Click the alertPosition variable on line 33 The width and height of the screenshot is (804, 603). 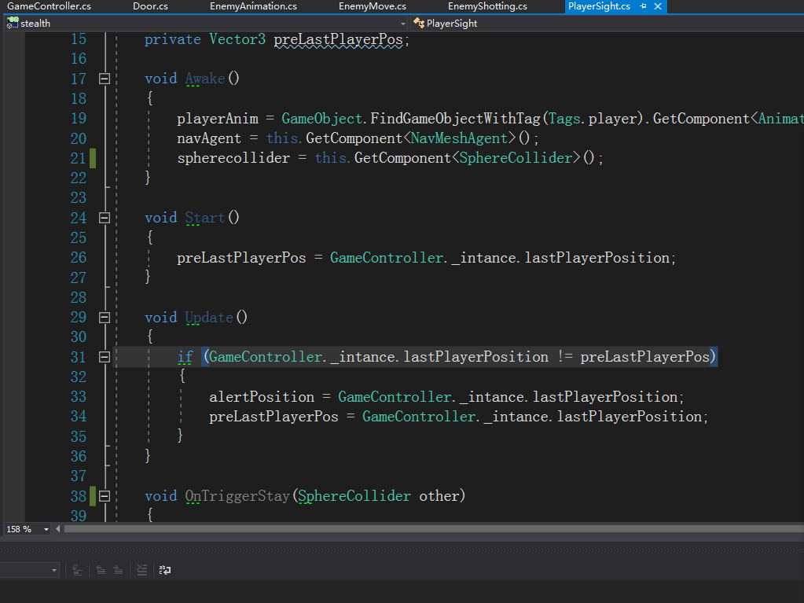pos(262,397)
